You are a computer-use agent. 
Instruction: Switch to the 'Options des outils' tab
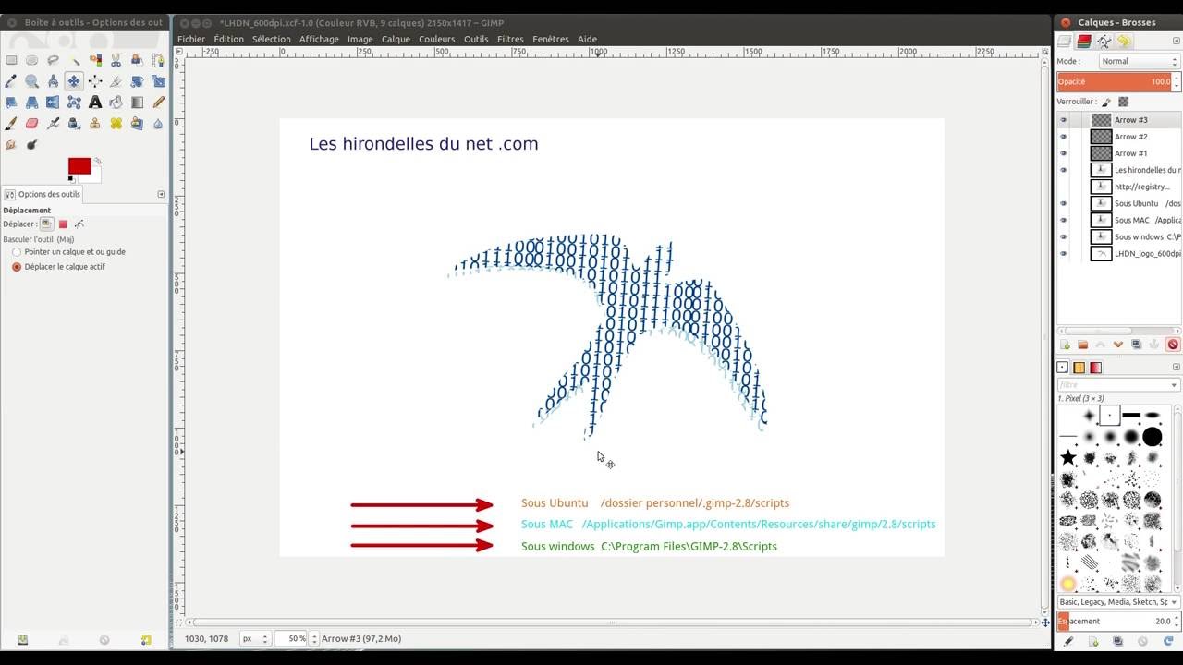43,194
